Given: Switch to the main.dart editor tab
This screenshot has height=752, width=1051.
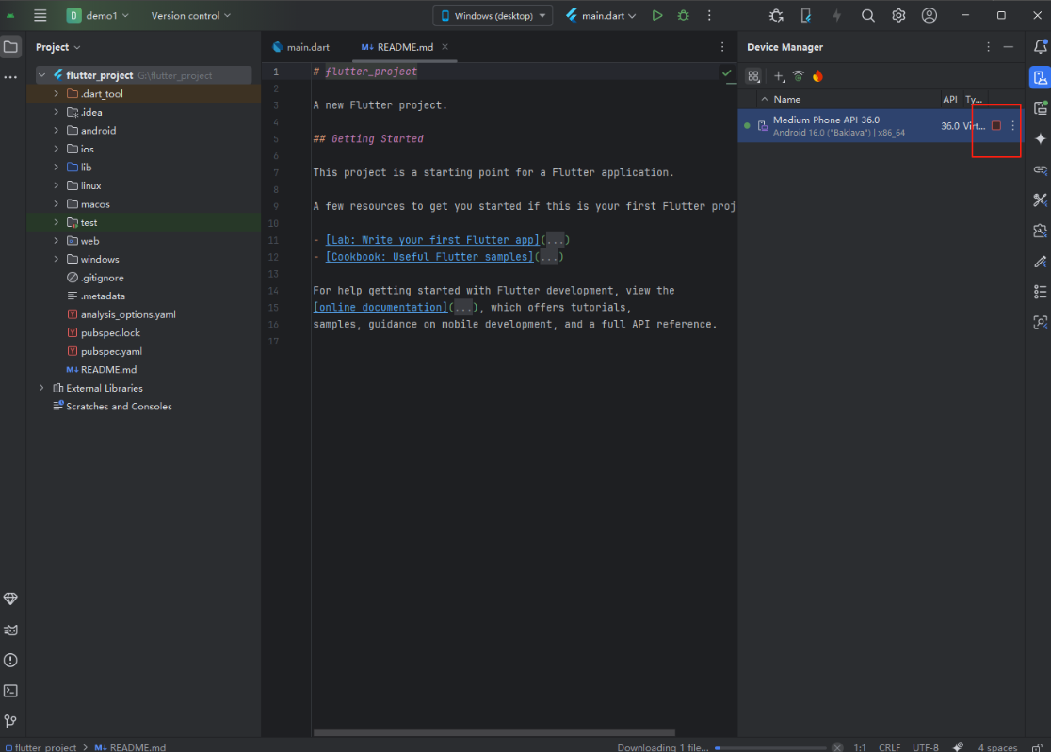Looking at the screenshot, I should (301, 47).
